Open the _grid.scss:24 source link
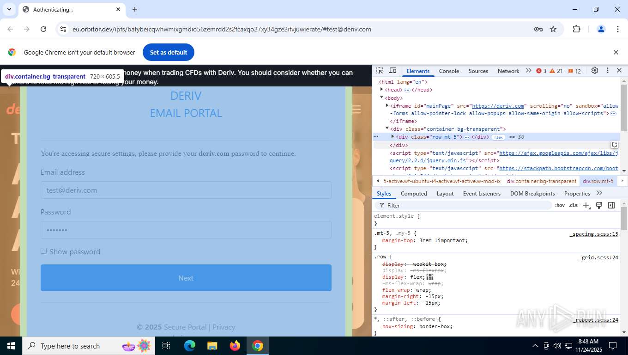The image size is (628, 355). tap(598, 257)
